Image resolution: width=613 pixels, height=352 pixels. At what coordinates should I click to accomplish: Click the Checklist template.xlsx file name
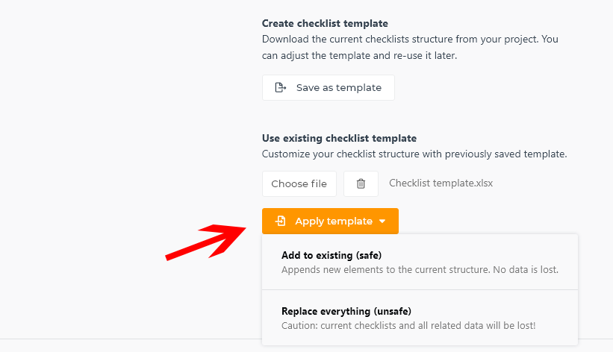(x=441, y=183)
